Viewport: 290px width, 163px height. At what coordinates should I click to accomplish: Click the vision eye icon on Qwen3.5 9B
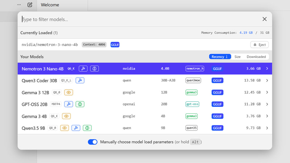(x=65, y=128)
